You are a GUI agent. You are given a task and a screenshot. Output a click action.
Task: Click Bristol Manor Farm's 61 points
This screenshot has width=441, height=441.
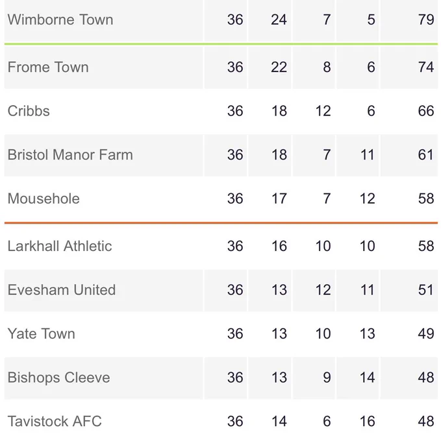coord(426,155)
